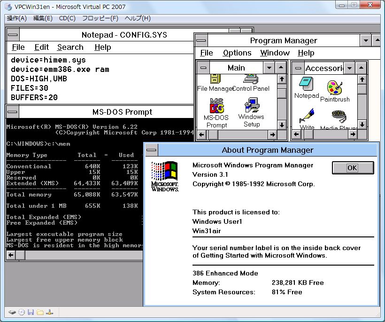Minimize the Accessories group window
Image resolution: width=385 pixels, height=322 pixels.
[350, 68]
